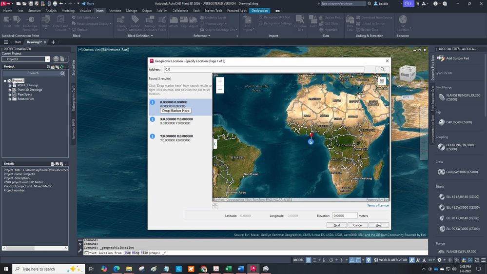Click the ViewCube FRONT face
Screen dimensions: 487x274
[405, 75]
